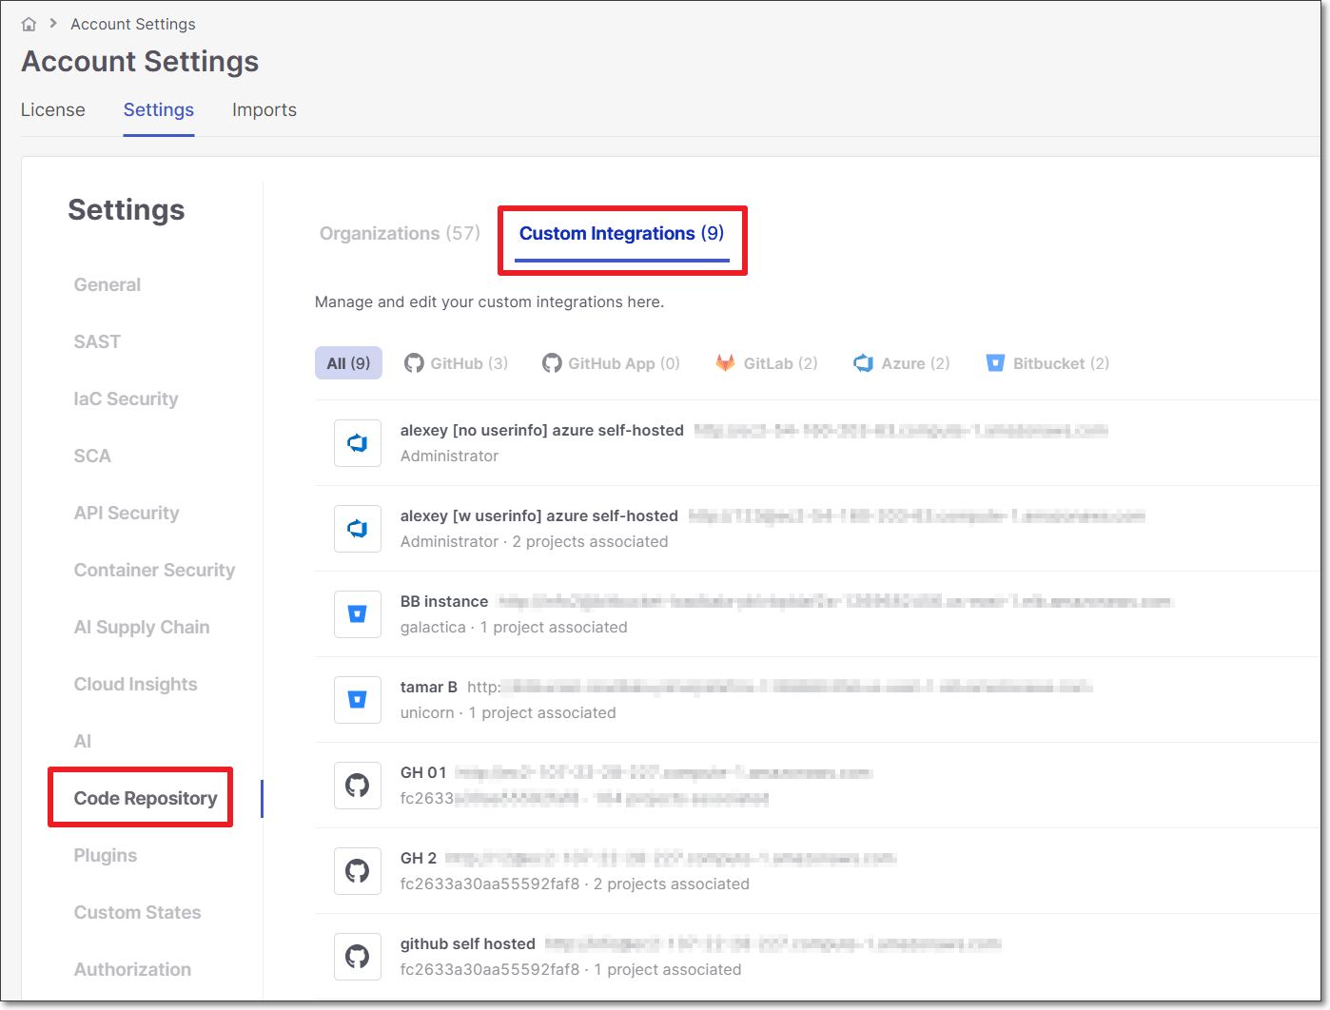Viewport: 1330px width, 1010px height.
Task: Filter integrations by GitHub App (0)
Action: coord(611,363)
